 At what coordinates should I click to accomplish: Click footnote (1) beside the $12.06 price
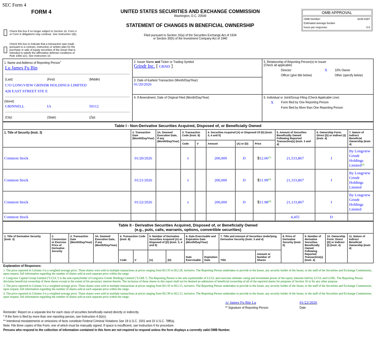[270, 157]
